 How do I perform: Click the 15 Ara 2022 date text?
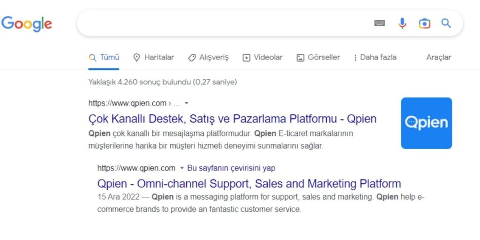[x=119, y=197]
